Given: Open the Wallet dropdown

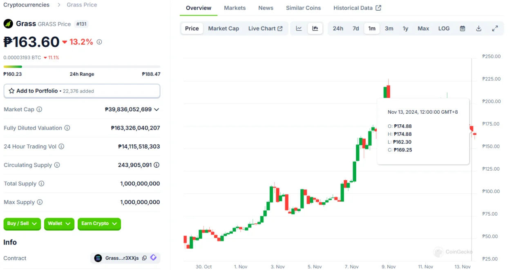Looking at the screenshot, I should click(59, 224).
